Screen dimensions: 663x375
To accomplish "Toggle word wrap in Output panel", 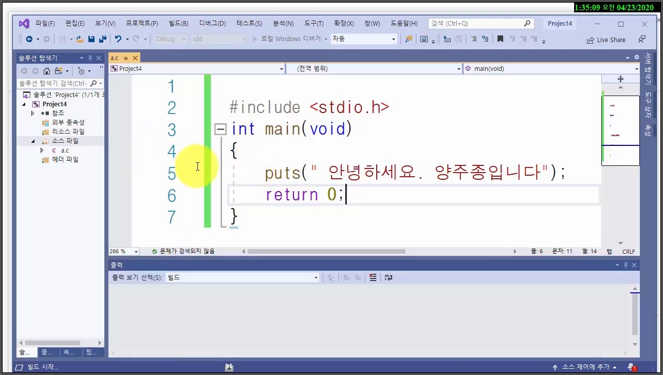I will 389,277.
